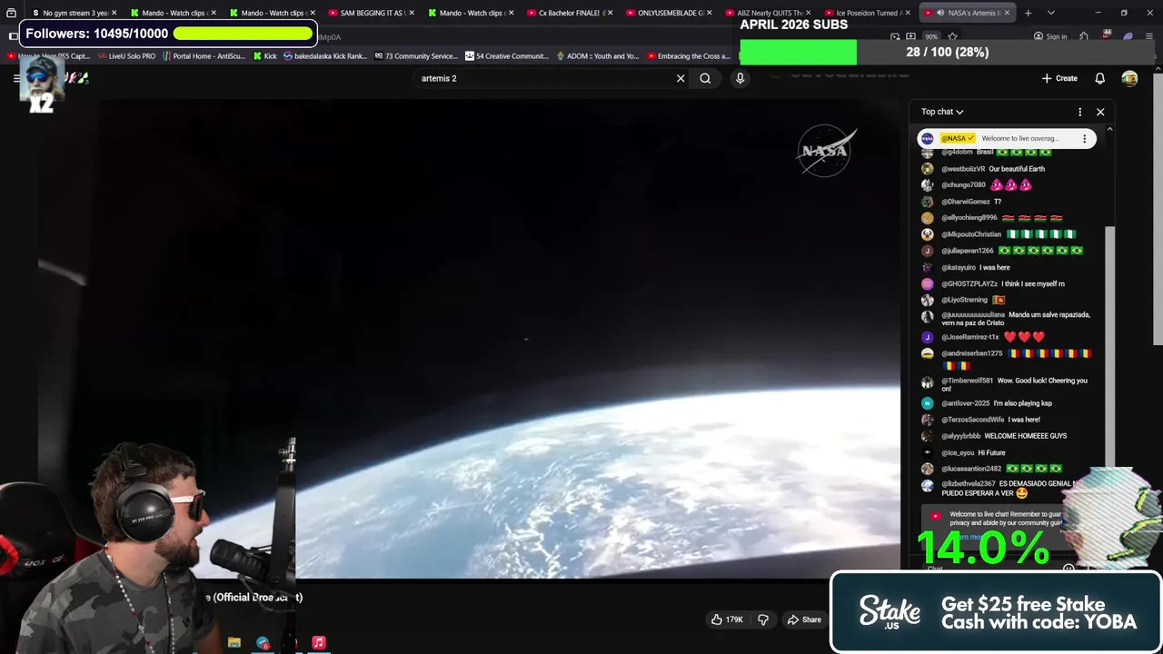The image size is (1163, 654).
Task: Click chat message 'Our beautiful Earth'
Action: point(1017,169)
